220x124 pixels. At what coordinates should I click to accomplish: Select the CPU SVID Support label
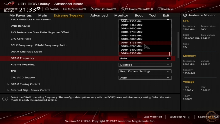coord(23,78)
